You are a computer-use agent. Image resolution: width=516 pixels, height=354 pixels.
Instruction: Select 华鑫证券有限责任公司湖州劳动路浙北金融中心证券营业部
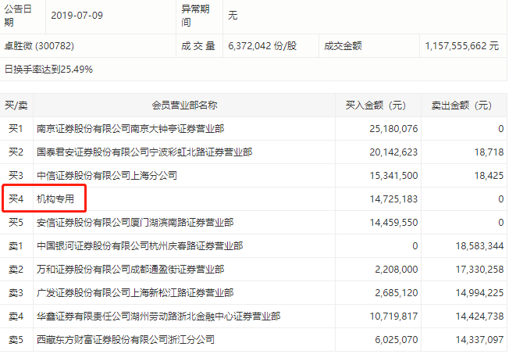point(158,316)
